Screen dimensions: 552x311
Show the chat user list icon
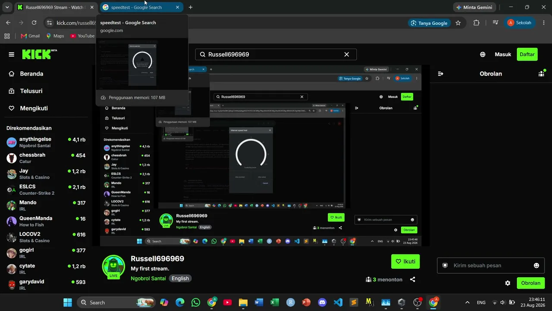click(542, 73)
